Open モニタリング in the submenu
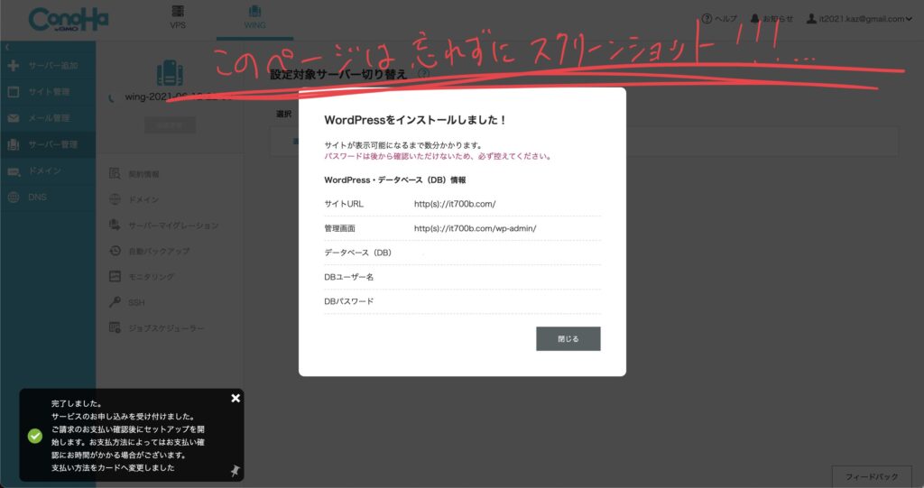924x488 pixels. click(152, 276)
